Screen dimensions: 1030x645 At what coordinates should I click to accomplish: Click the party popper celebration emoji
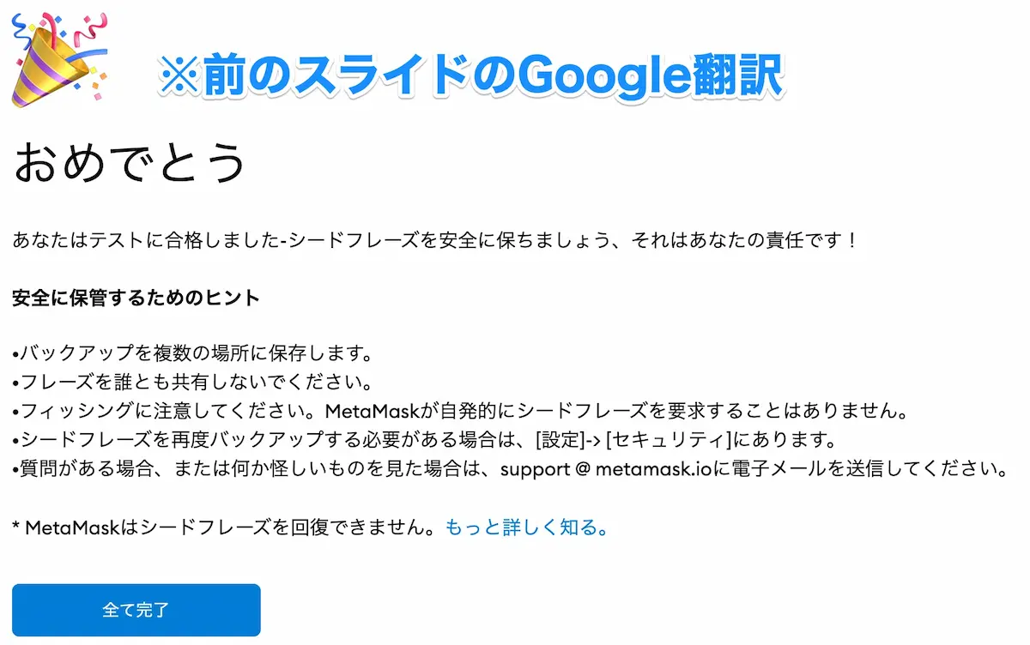[59, 58]
